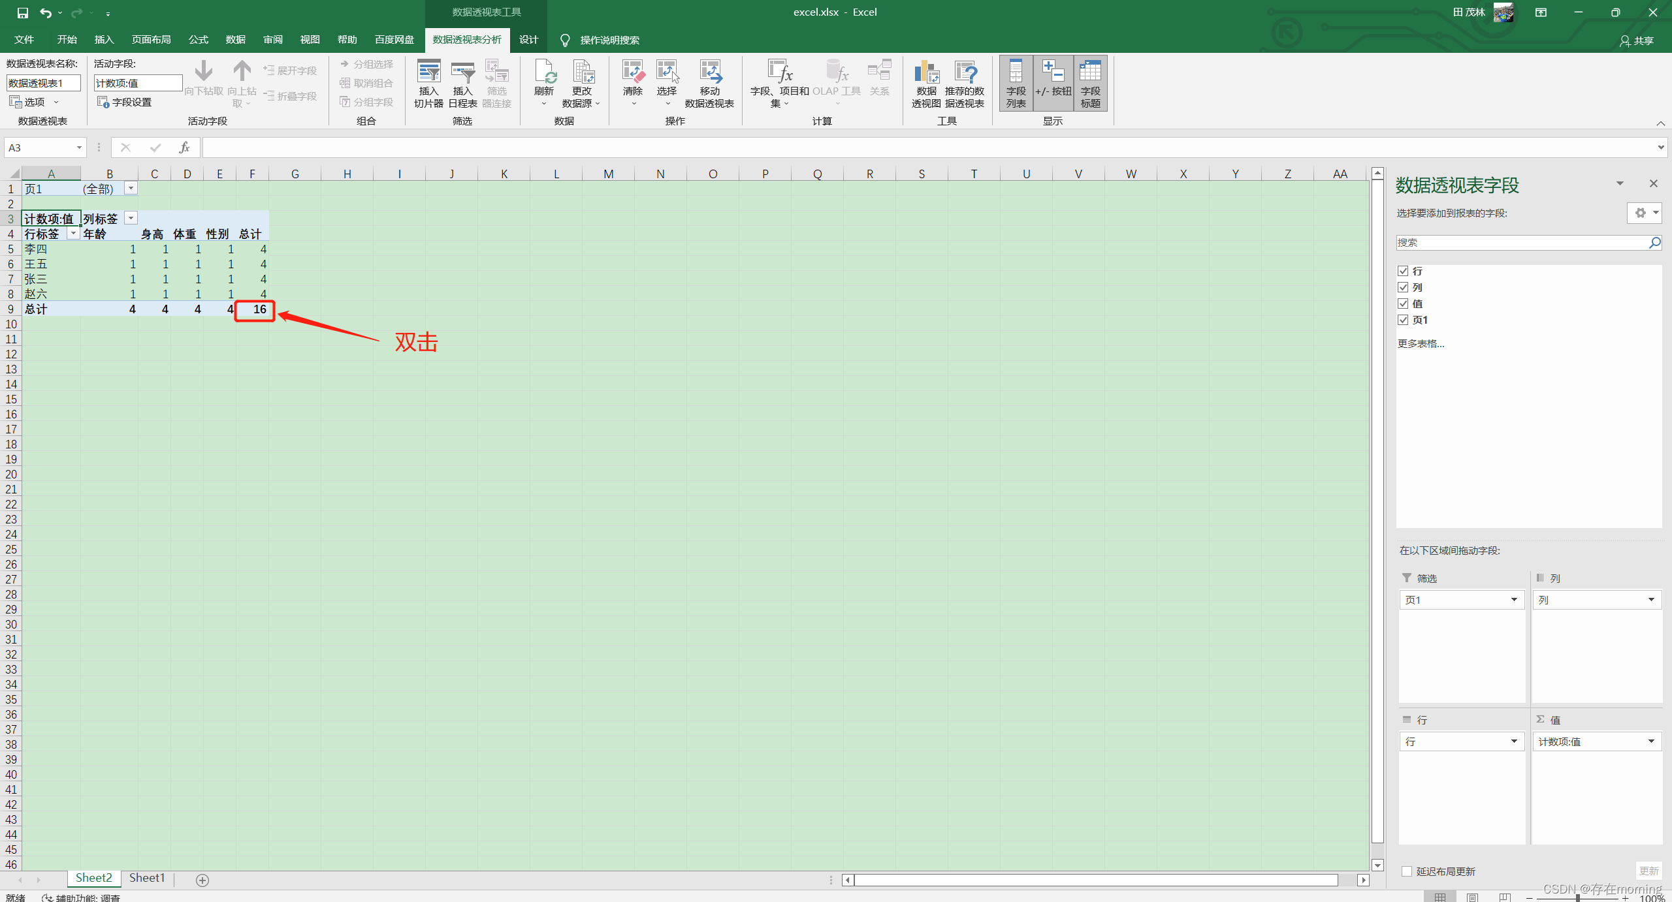Uncheck the 页1 field checkbox
The image size is (1672, 902).
point(1403,320)
